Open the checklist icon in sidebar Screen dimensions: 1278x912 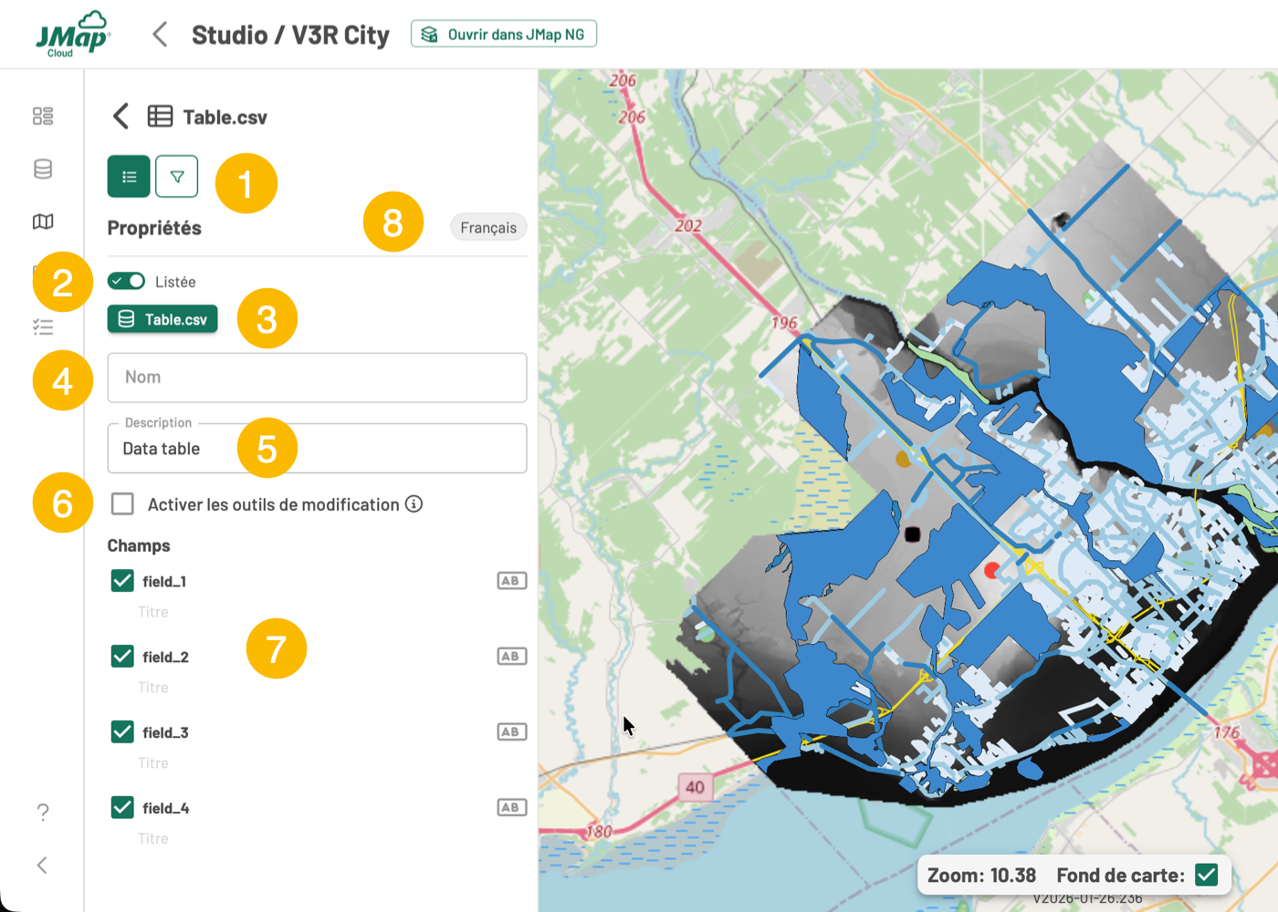[x=43, y=327]
